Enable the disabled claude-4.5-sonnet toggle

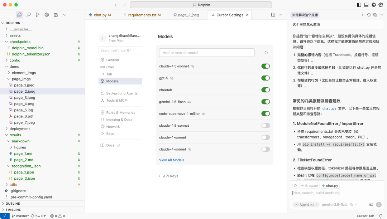coord(266,126)
